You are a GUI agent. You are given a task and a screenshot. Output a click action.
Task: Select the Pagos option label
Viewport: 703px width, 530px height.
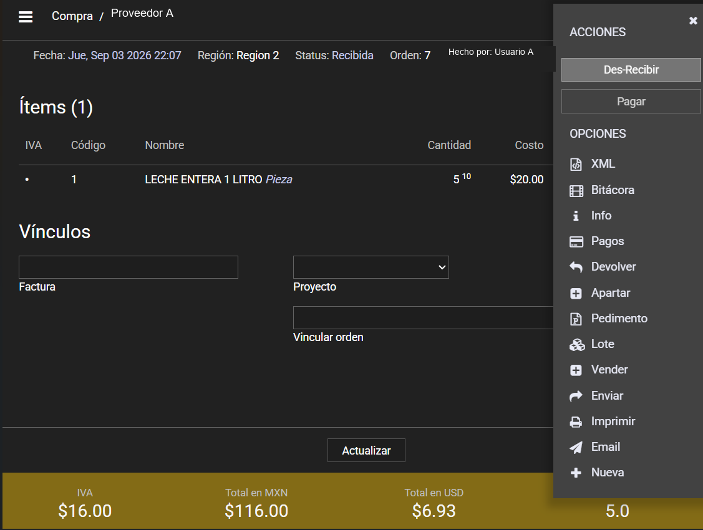[x=608, y=241]
